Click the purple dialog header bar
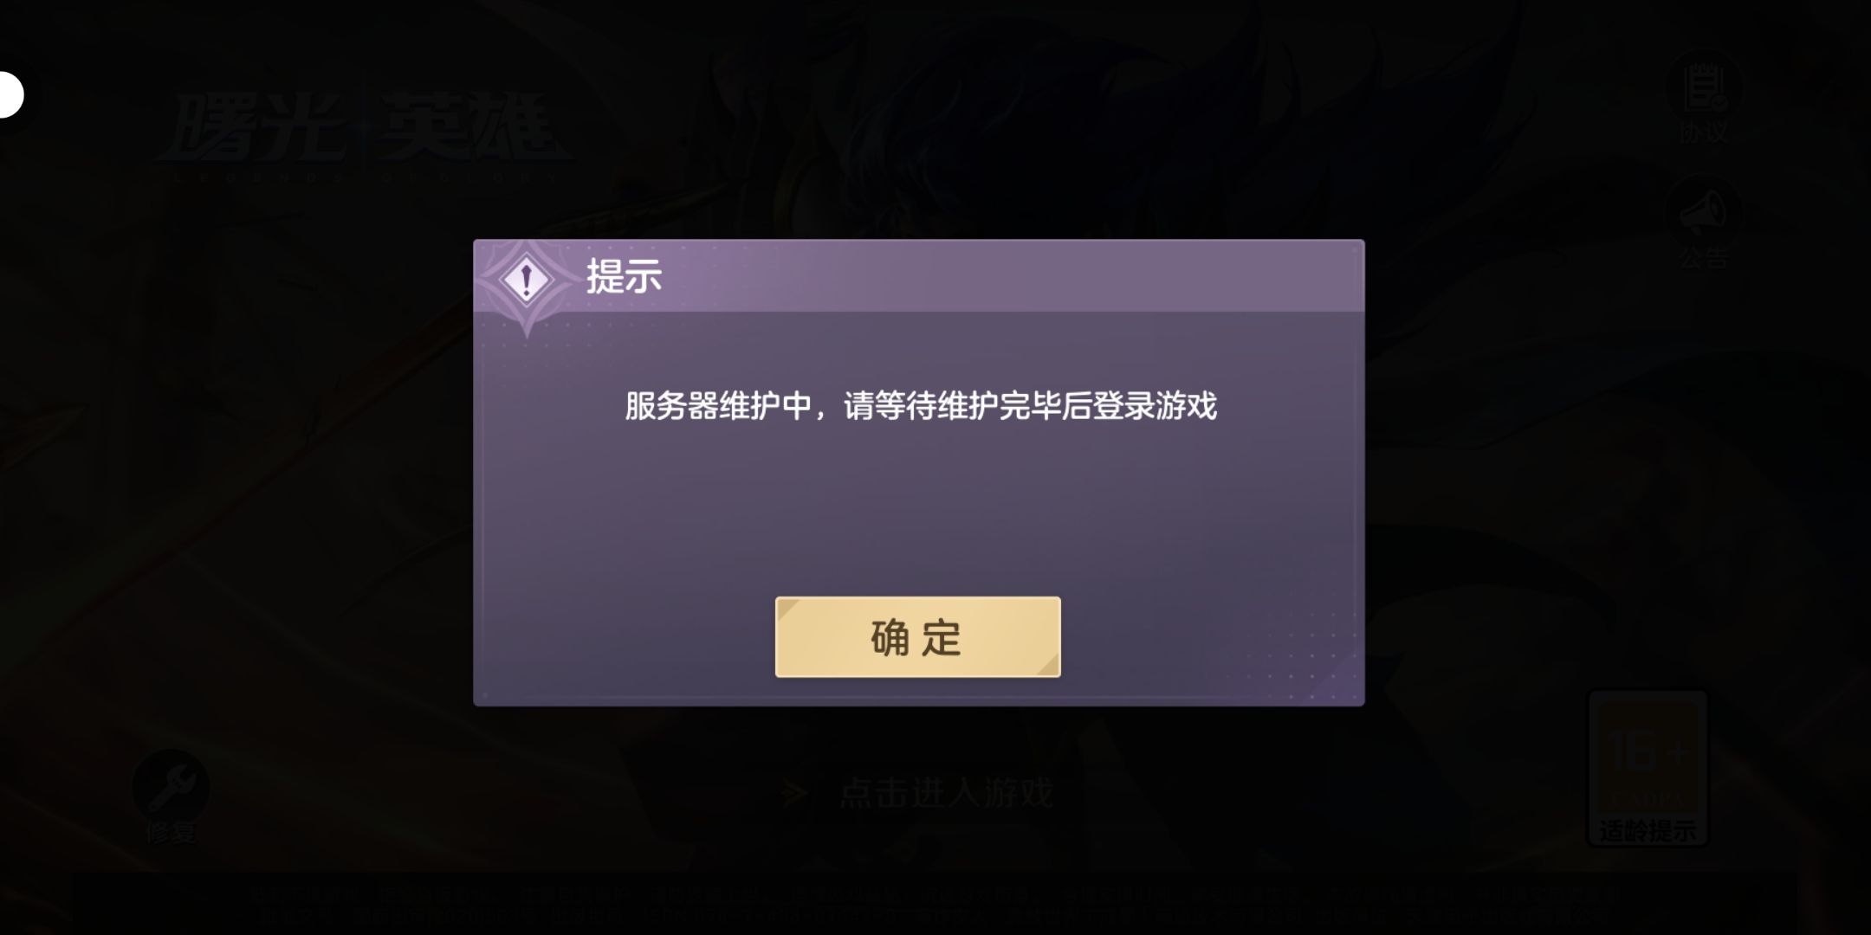1871x935 pixels. point(918,276)
